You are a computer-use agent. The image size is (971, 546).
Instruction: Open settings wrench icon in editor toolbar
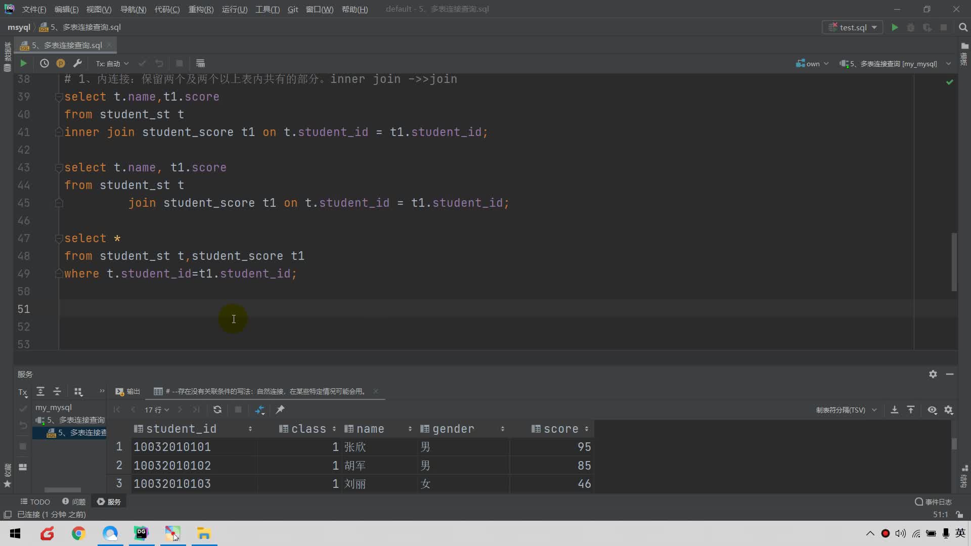click(x=77, y=63)
